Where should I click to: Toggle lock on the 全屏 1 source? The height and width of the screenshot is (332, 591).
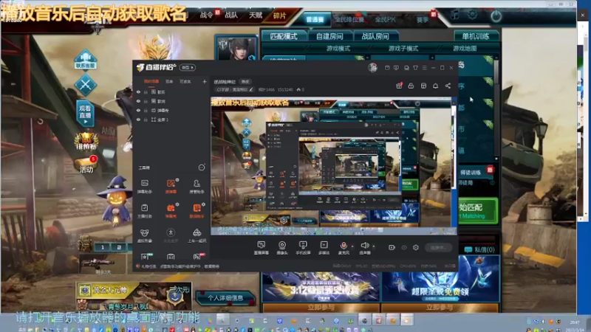[146, 120]
